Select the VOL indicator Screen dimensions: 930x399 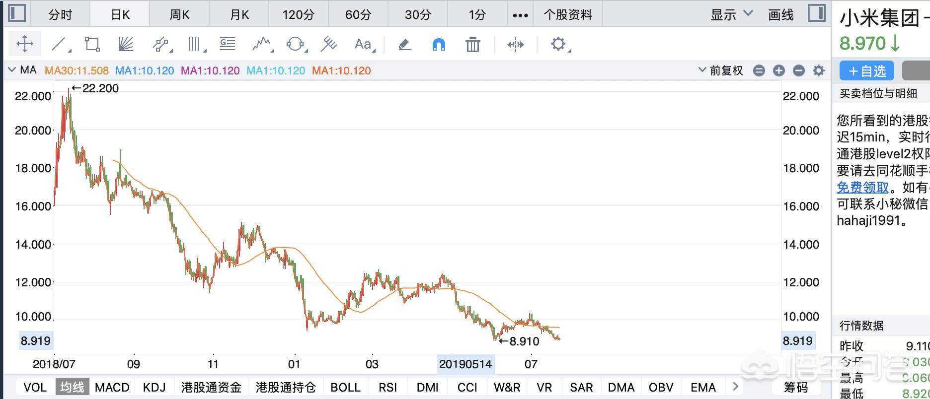point(35,387)
